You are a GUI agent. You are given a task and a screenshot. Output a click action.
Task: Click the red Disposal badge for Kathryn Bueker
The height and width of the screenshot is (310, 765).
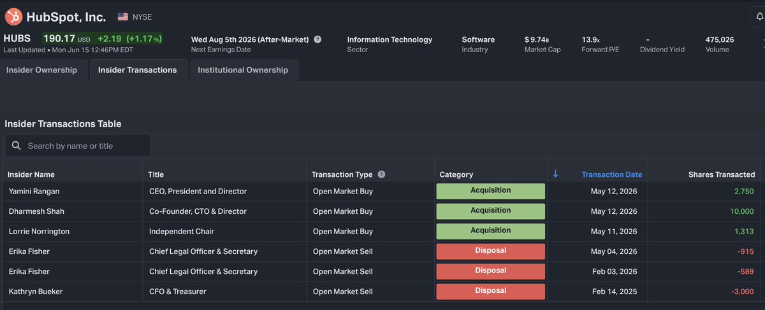(491, 292)
